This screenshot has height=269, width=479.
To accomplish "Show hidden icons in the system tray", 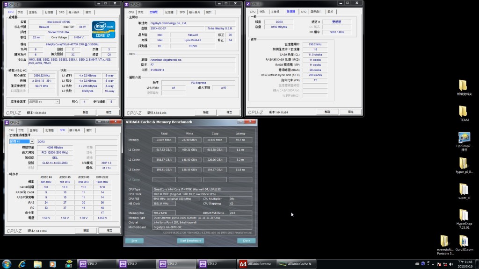I will (x=433, y=264).
